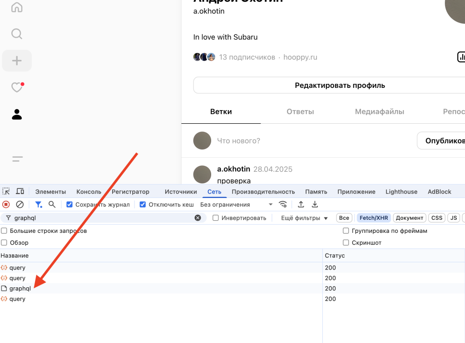Click the stop recording network log icon

[x=6, y=204]
